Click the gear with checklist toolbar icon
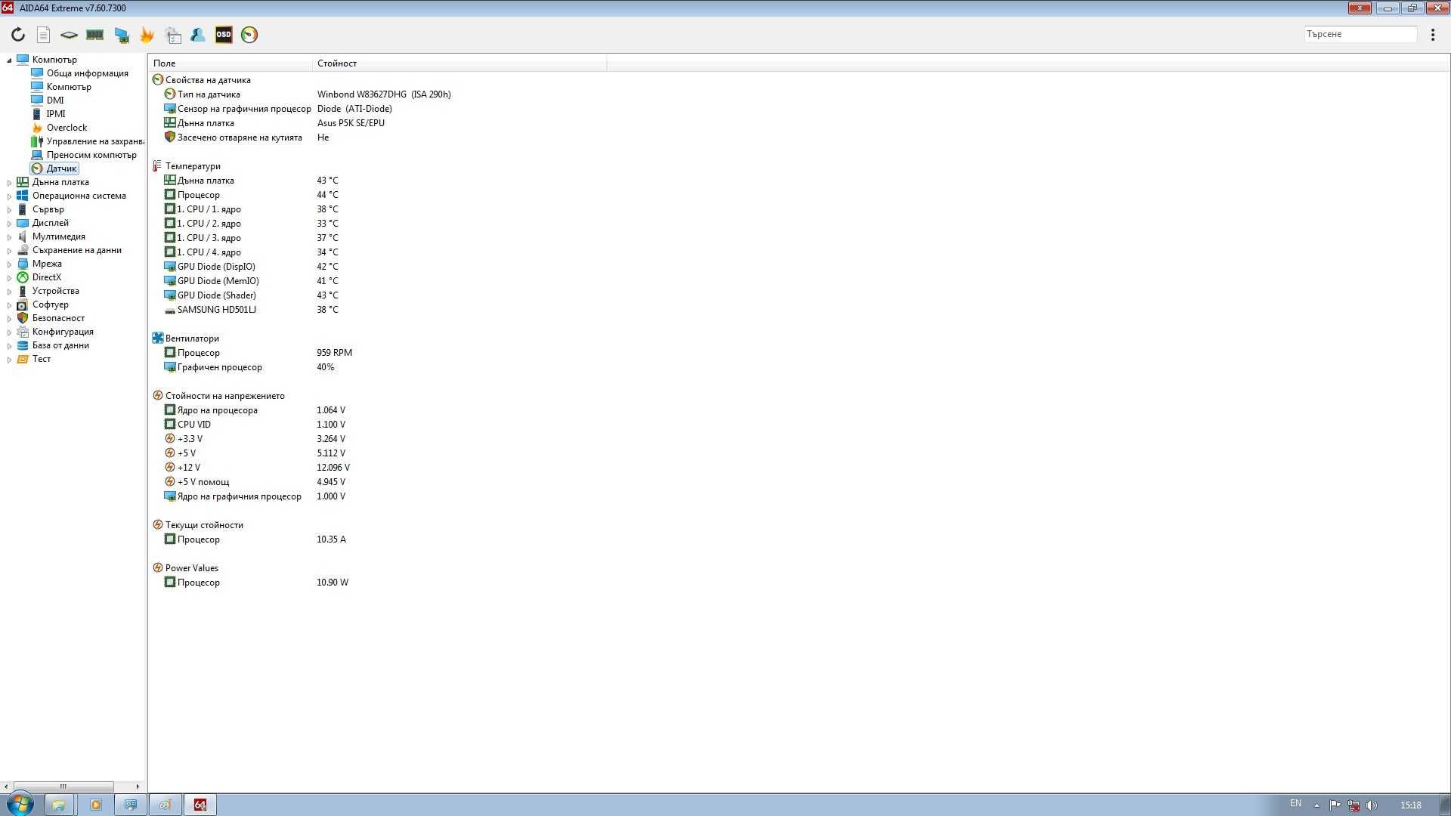The height and width of the screenshot is (816, 1451). (x=173, y=35)
